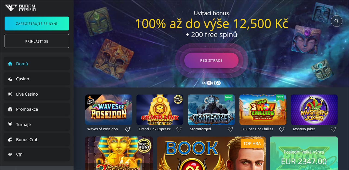Open Live Casino from sidebar
The height and width of the screenshot is (170, 349).
point(37,94)
